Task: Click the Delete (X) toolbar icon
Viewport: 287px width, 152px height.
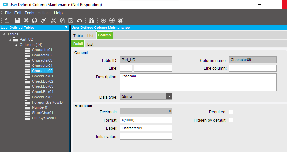Action: click(26, 20)
